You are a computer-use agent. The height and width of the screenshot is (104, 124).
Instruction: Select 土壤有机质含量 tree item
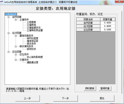(x=35, y=30)
